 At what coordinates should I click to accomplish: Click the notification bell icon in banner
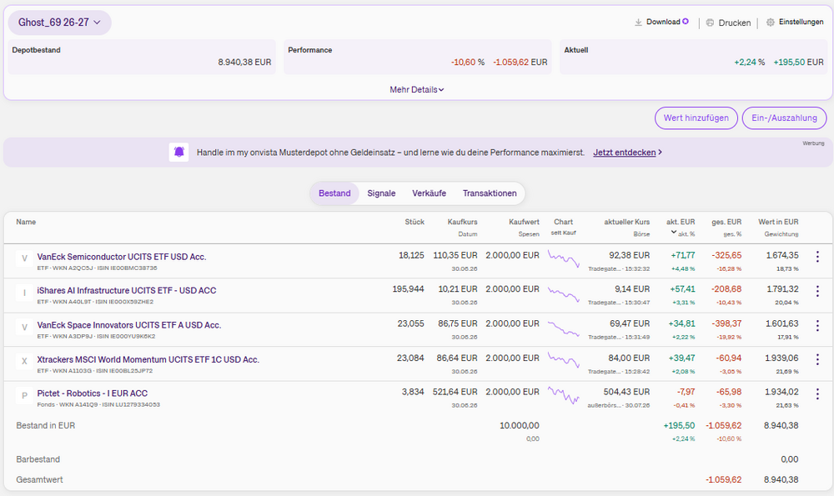coord(178,152)
